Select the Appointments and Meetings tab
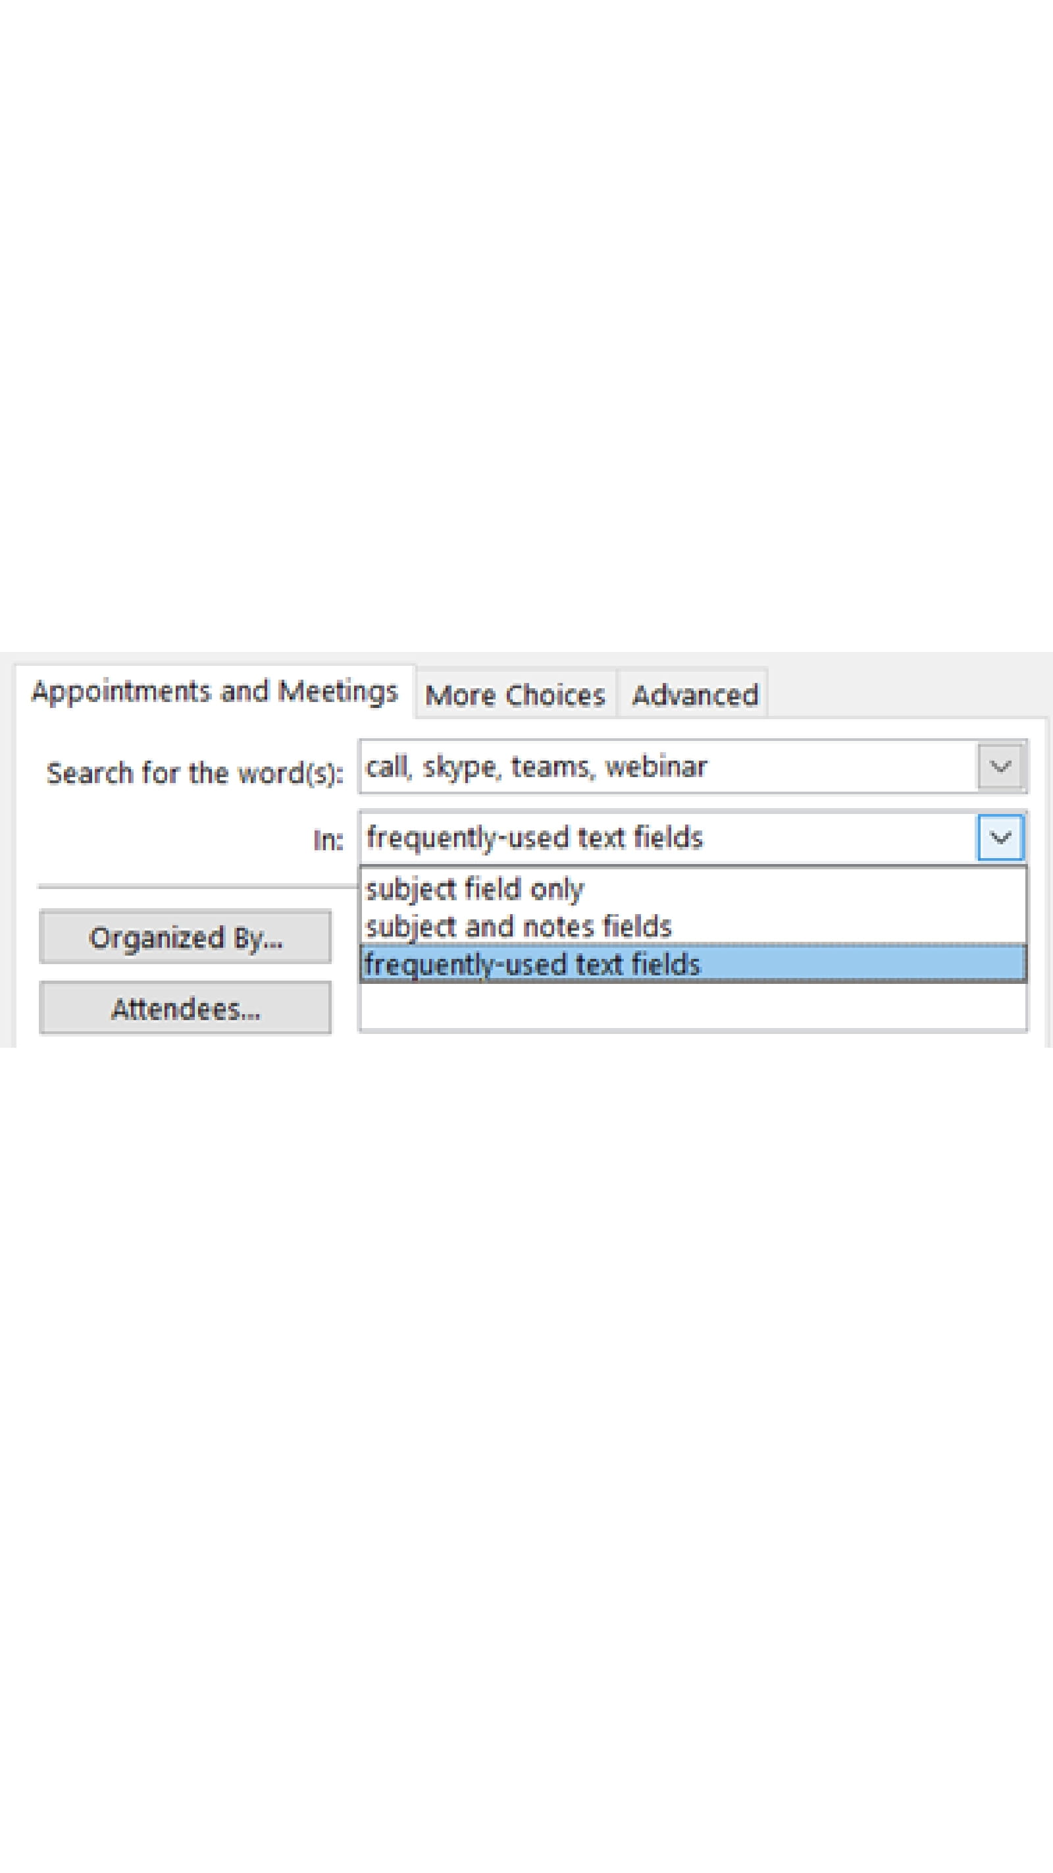 (x=215, y=691)
